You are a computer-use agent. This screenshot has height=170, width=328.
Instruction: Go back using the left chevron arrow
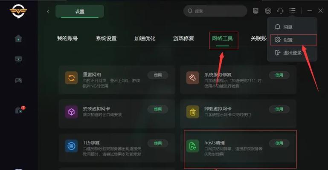(48, 11)
